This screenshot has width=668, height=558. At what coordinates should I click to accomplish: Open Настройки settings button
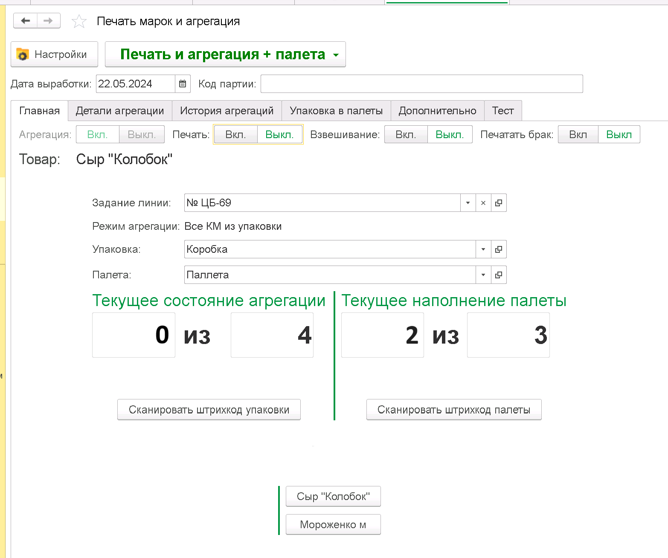(54, 54)
